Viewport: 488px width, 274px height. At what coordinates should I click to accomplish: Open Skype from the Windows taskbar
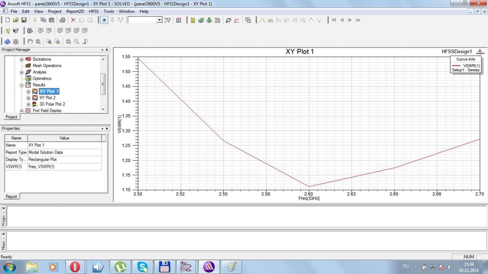[143, 267]
